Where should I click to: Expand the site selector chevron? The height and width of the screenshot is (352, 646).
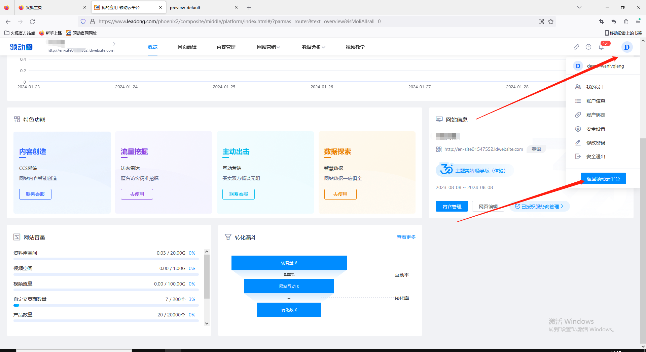114,44
